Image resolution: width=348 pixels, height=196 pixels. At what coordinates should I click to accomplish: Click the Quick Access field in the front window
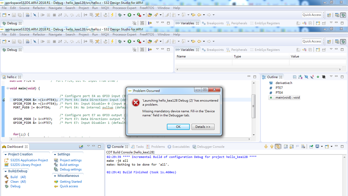312,42
